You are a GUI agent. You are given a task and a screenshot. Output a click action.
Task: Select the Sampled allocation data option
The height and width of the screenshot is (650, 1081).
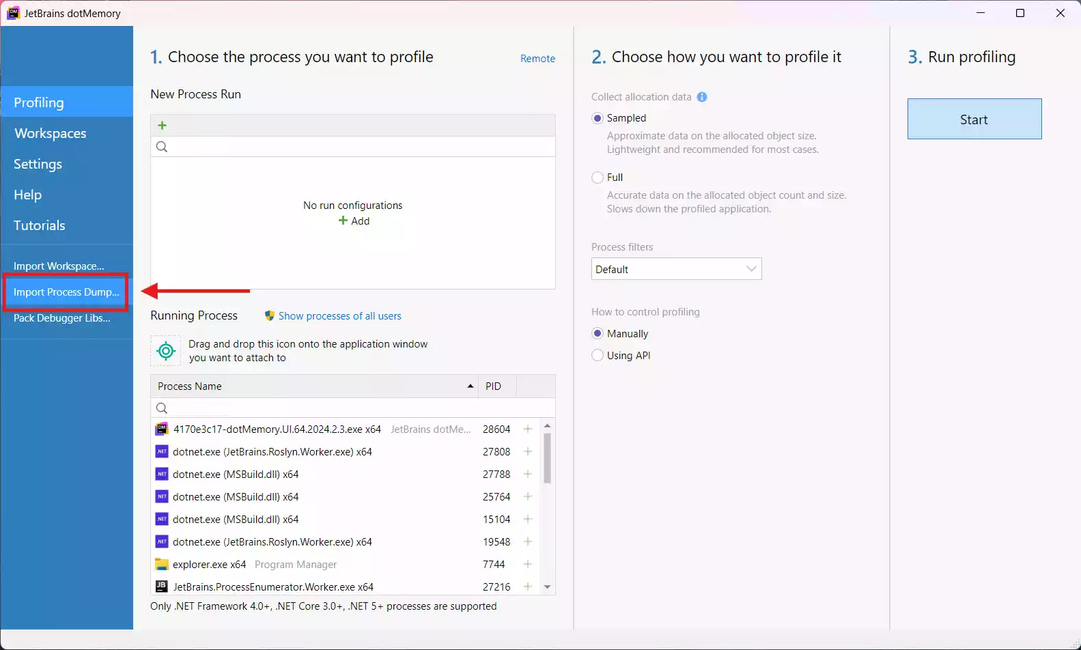598,118
